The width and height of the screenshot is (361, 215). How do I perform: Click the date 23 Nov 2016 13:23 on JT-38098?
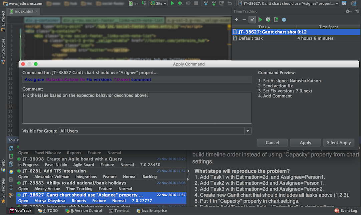click(171, 159)
